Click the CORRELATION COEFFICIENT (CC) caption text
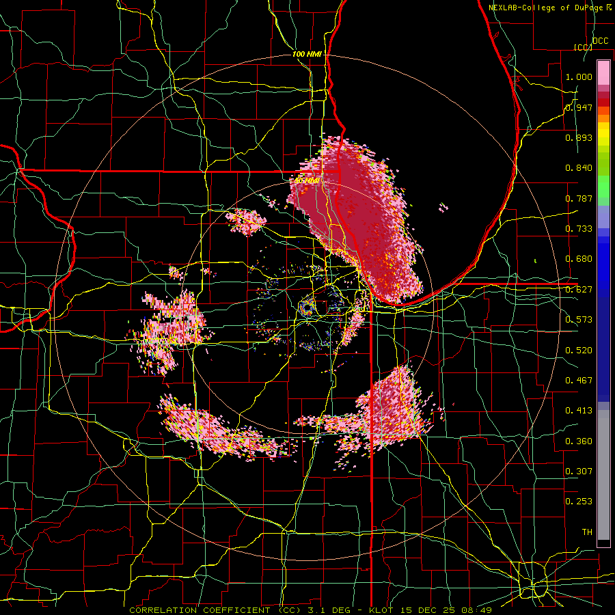This screenshot has height=615, width=615. pyautogui.click(x=215, y=610)
